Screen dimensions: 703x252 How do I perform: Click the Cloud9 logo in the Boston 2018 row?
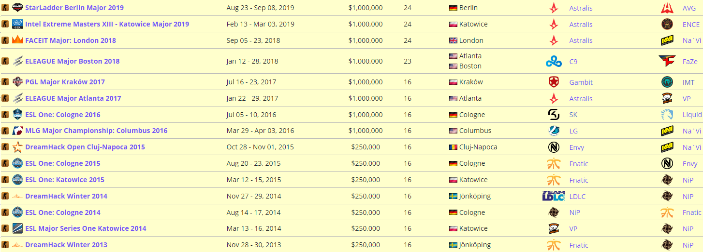554,61
